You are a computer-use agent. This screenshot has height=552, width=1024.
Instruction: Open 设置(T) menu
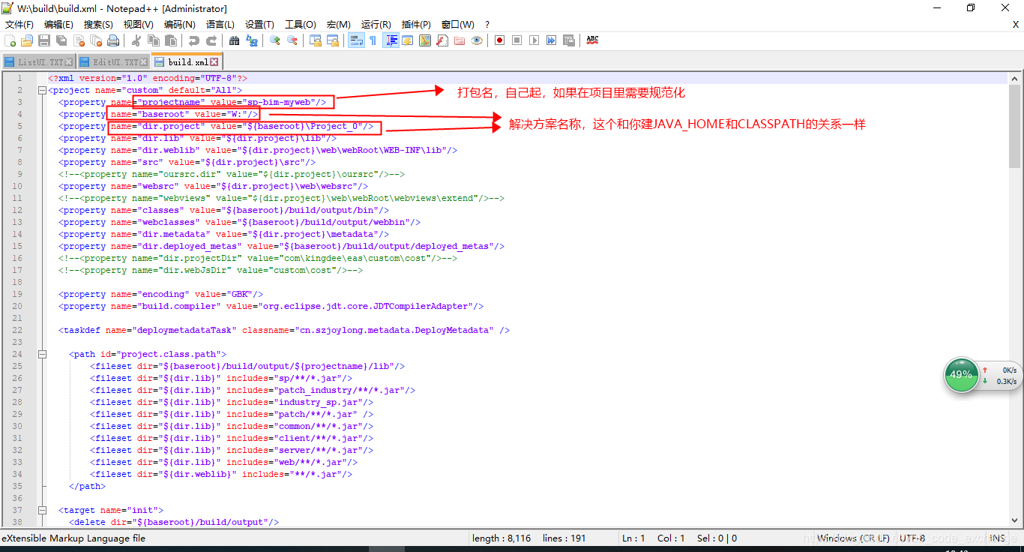pos(259,25)
